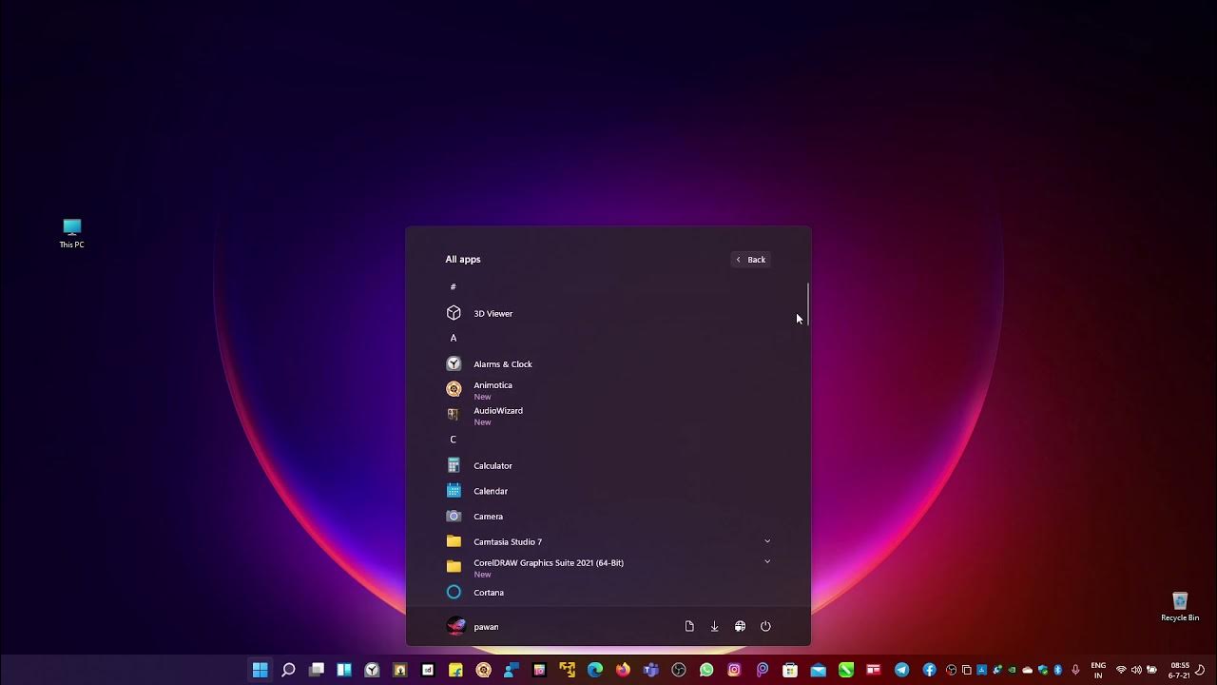Viewport: 1217px width, 685px height.
Task: Open Search from the taskbar
Action: (288, 670)
